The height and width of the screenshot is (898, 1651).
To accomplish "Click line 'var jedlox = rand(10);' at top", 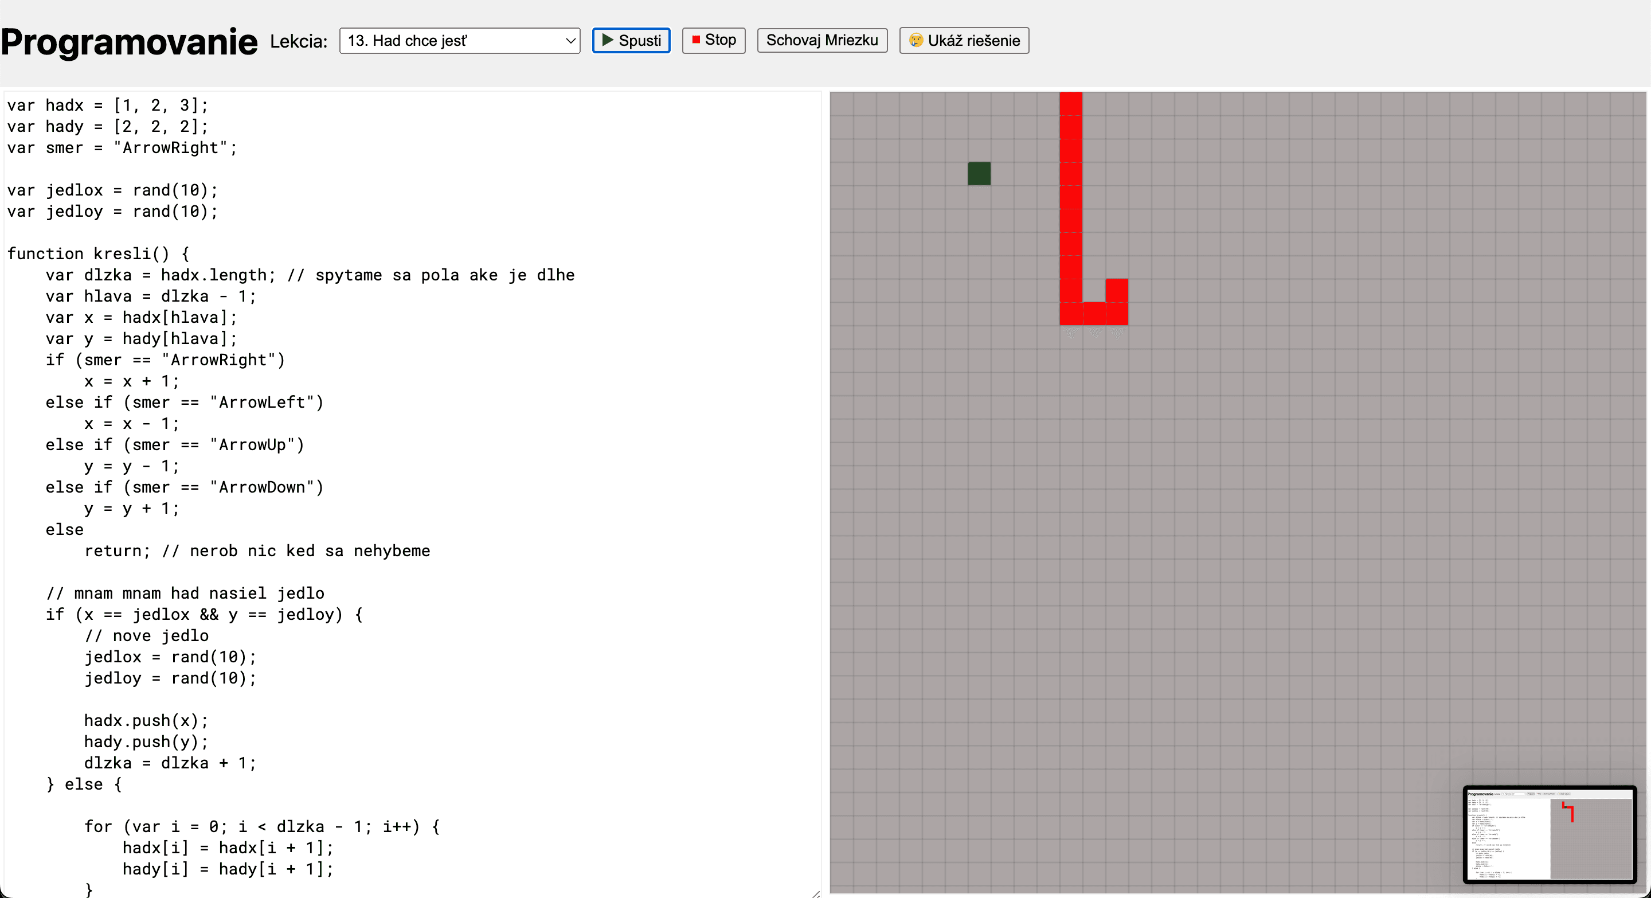I will click(113, 190).
